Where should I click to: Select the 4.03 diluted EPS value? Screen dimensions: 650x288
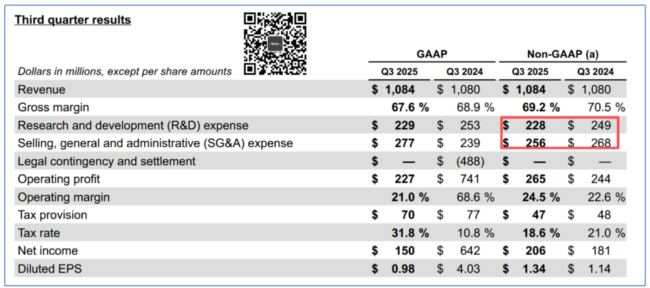tap(468, 268)
